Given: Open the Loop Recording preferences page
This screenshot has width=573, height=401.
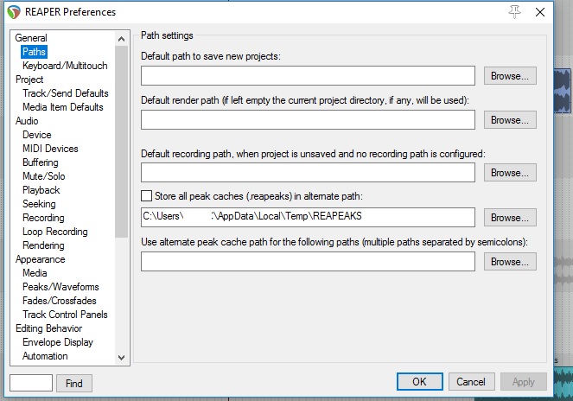Looking at the screenshot, I should (x=54, y=232).
